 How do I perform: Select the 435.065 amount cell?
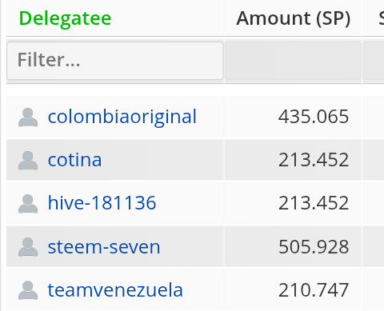pos(293,117)
